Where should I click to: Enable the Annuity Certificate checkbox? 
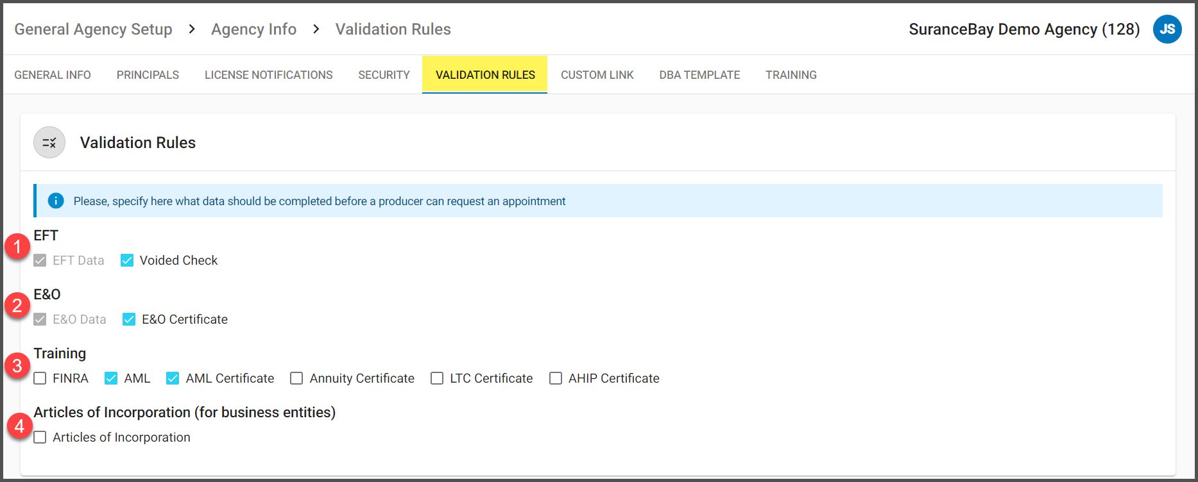point(296,378)
